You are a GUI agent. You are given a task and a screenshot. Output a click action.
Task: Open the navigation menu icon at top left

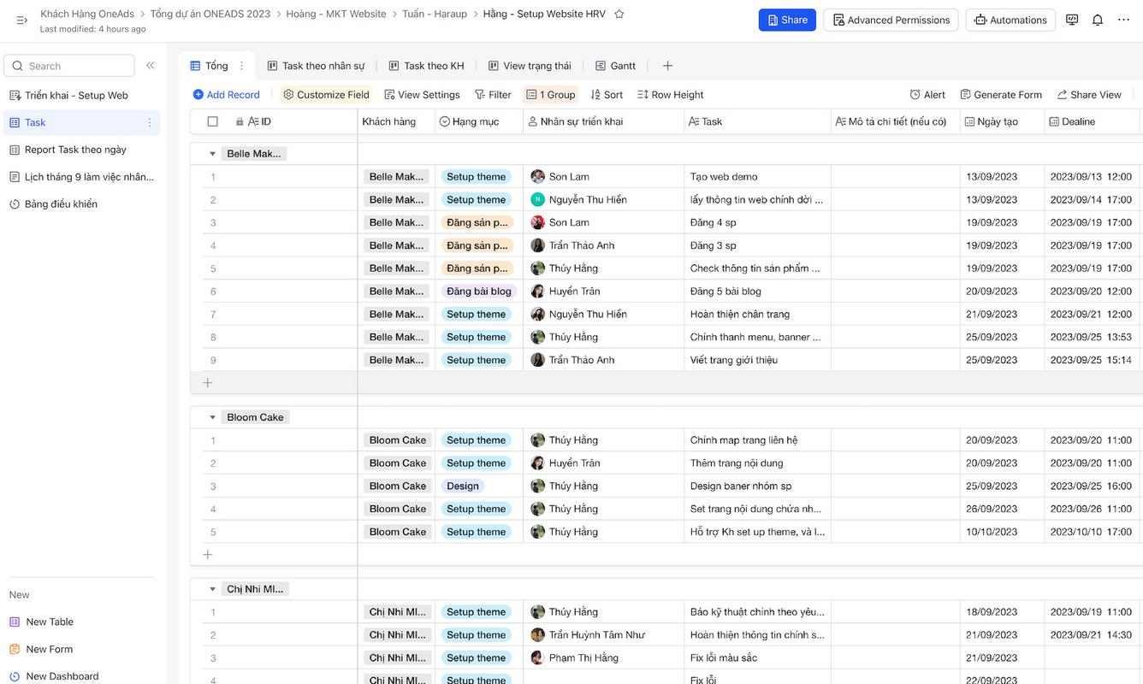(x=22, y=20)
